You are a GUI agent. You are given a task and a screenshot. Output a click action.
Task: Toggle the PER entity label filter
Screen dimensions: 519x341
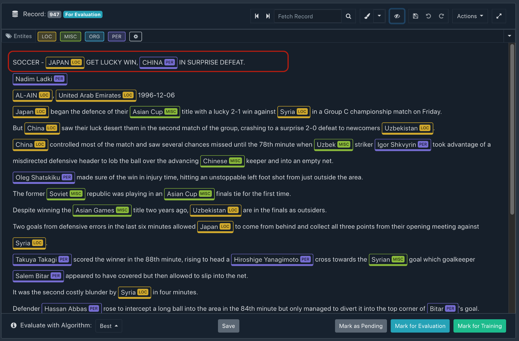[x=116, y=36]
